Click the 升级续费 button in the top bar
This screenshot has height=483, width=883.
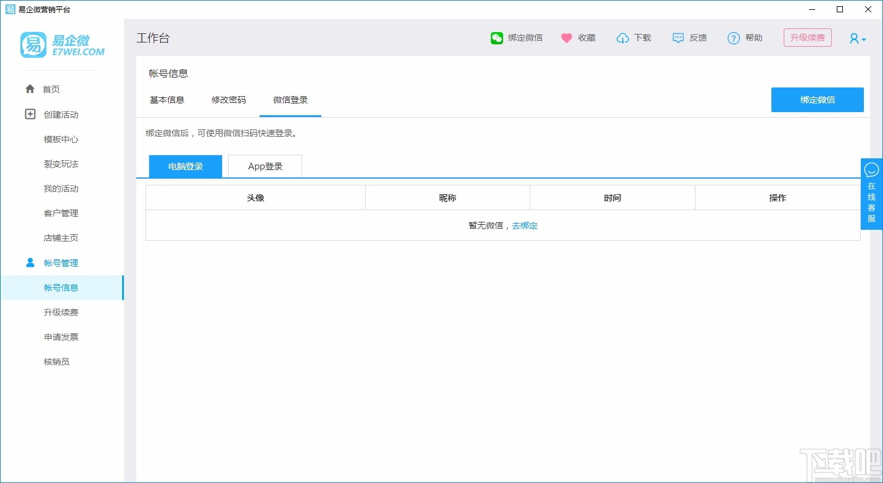(x=807, y=37)
